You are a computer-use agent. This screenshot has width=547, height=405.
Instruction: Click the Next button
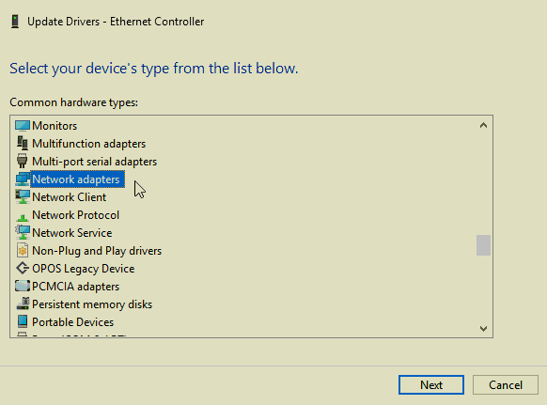(x=431, y=384)
